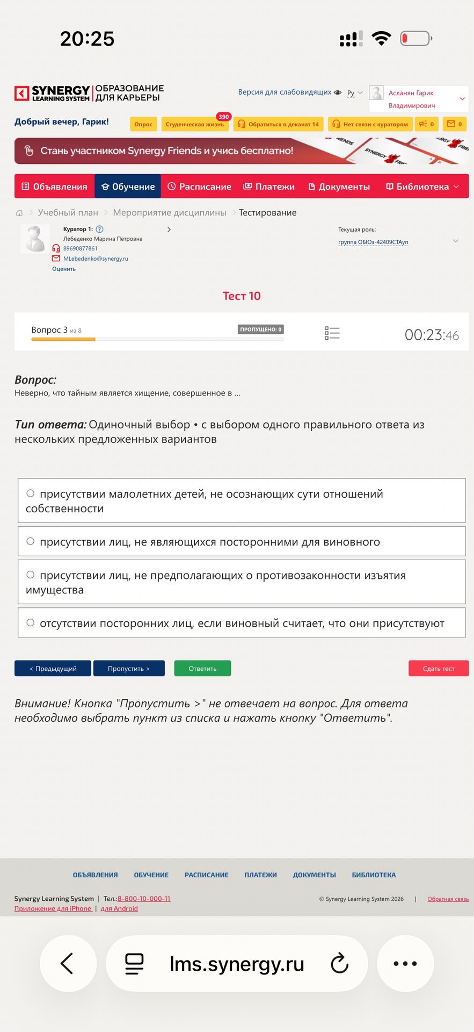Tap the browser three-dots more button

tap(405, 964)
